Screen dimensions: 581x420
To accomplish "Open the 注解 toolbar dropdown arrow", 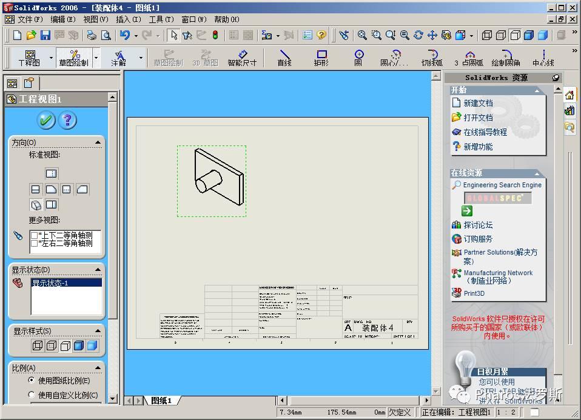I will point(141,58).
